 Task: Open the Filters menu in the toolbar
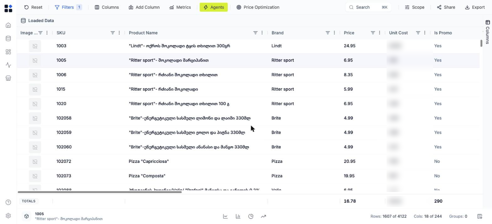68,7
